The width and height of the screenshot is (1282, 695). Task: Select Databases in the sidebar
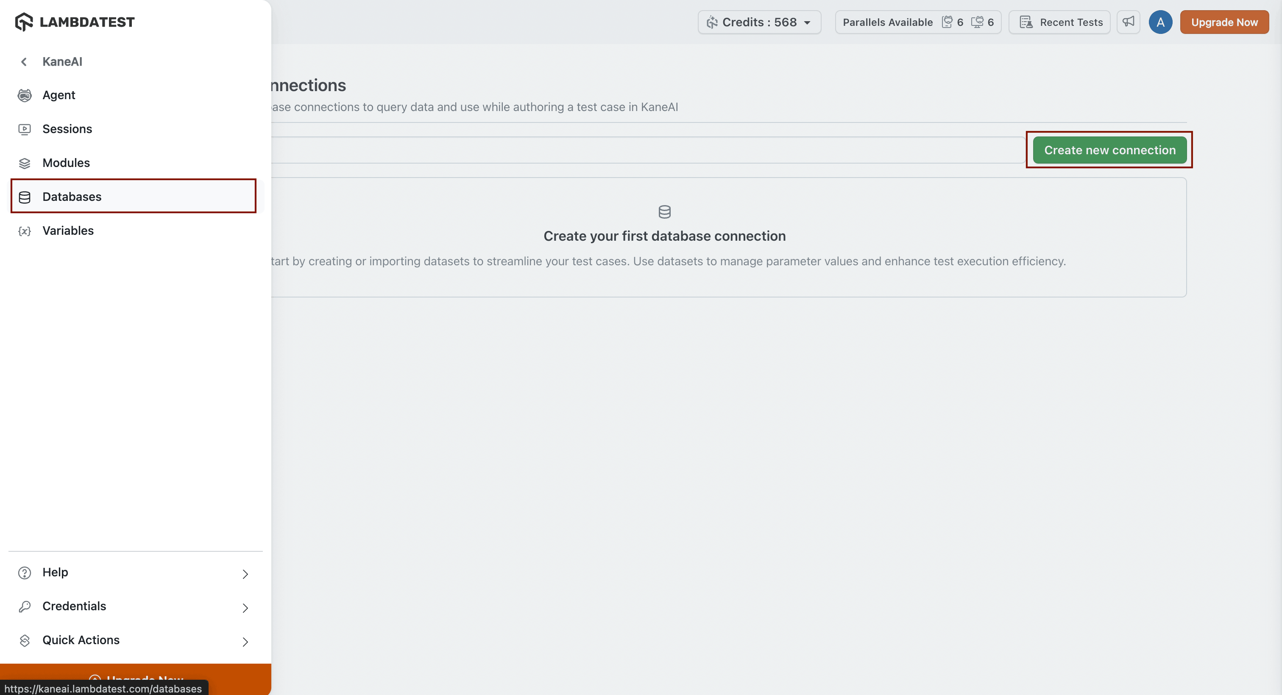(72, 197)
